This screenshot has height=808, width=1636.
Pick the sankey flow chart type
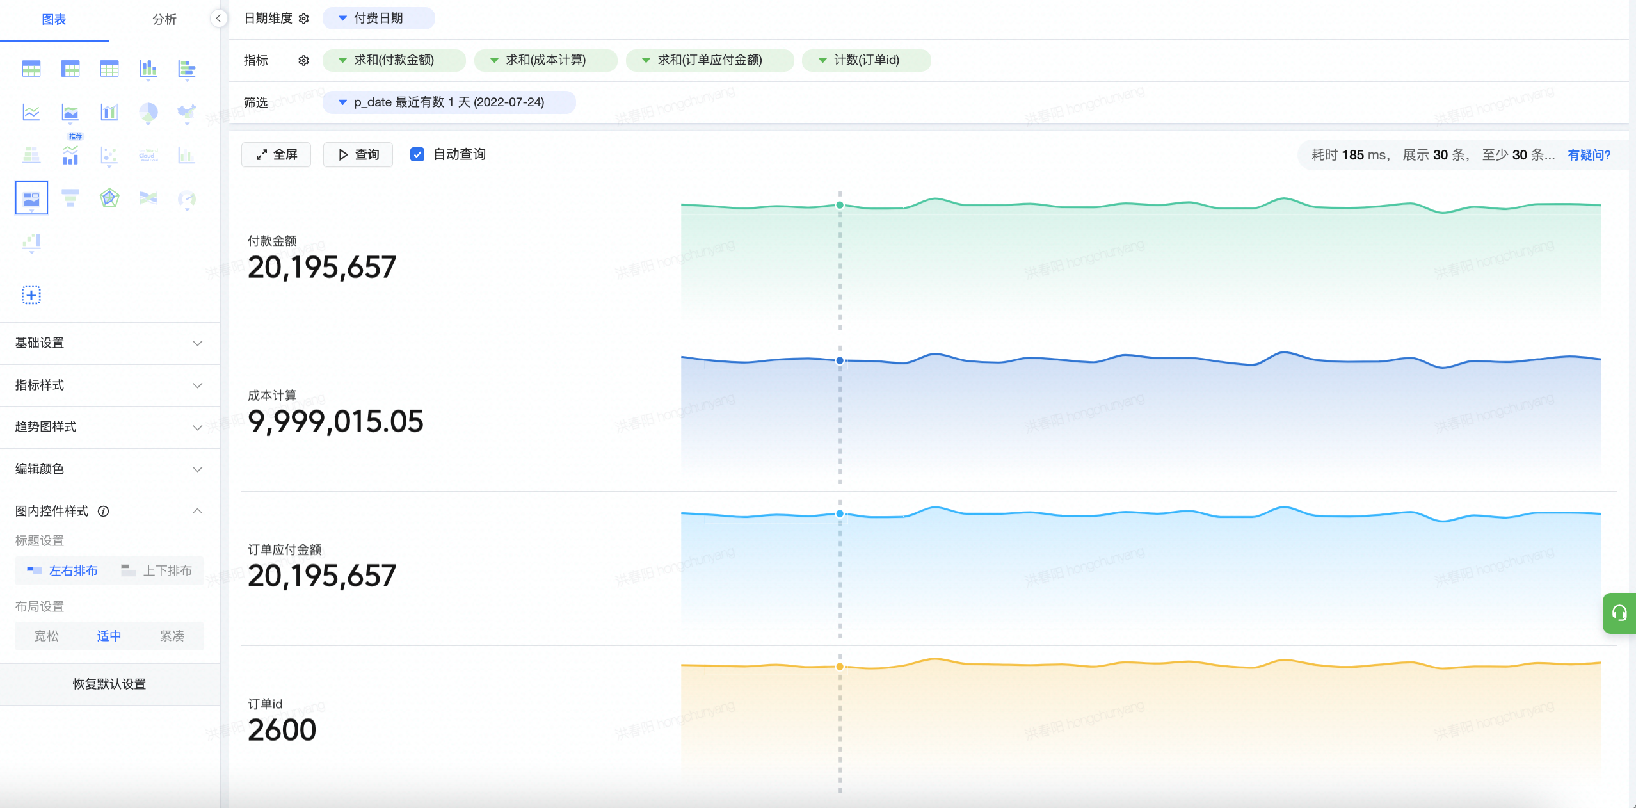click(148, 198)
